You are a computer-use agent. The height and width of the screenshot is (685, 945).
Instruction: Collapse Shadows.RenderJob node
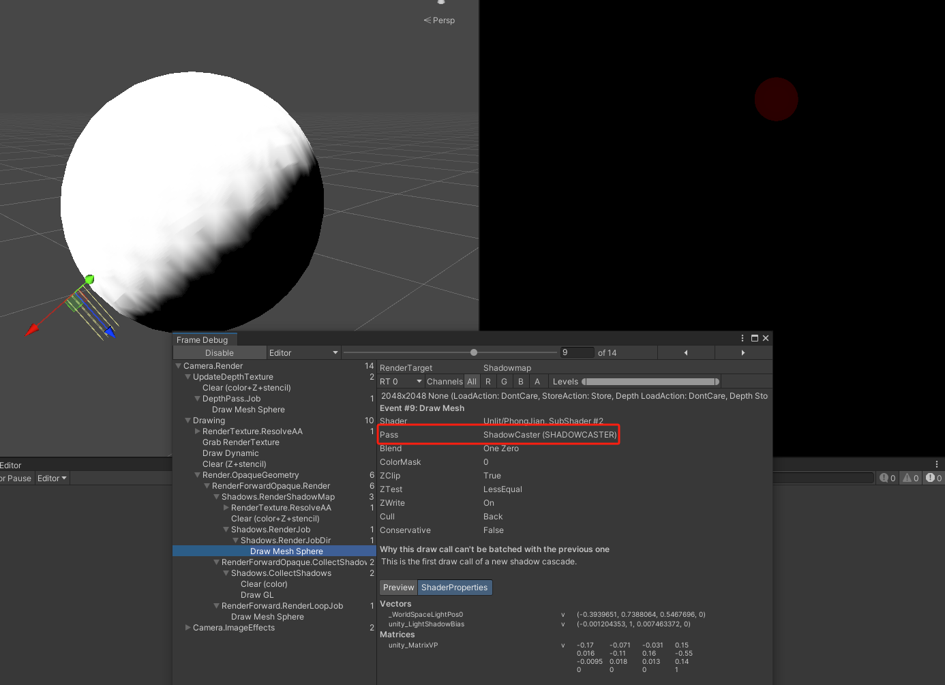click(x=226, y=530)
